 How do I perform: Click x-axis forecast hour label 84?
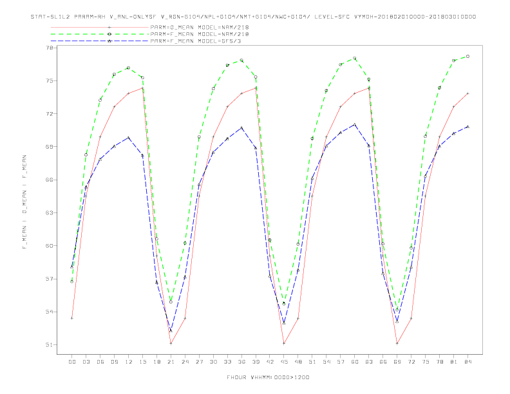(467, 362)
